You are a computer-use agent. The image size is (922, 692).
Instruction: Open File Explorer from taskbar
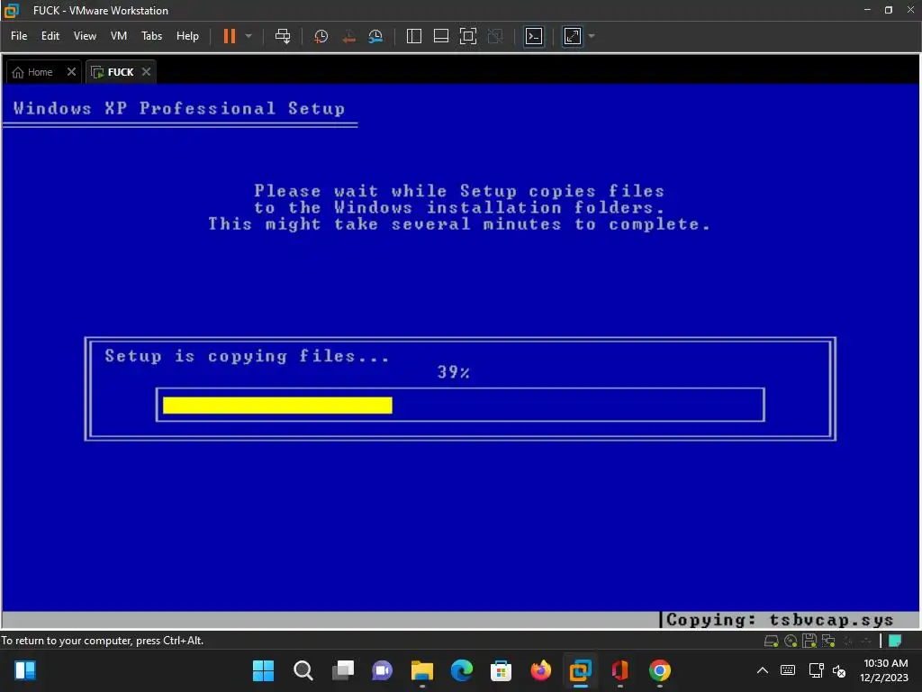click(x=422, y=670)
